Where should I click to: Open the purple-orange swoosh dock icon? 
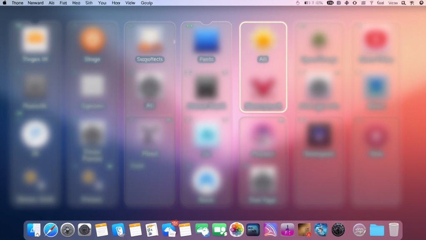(x=270, y=230)
